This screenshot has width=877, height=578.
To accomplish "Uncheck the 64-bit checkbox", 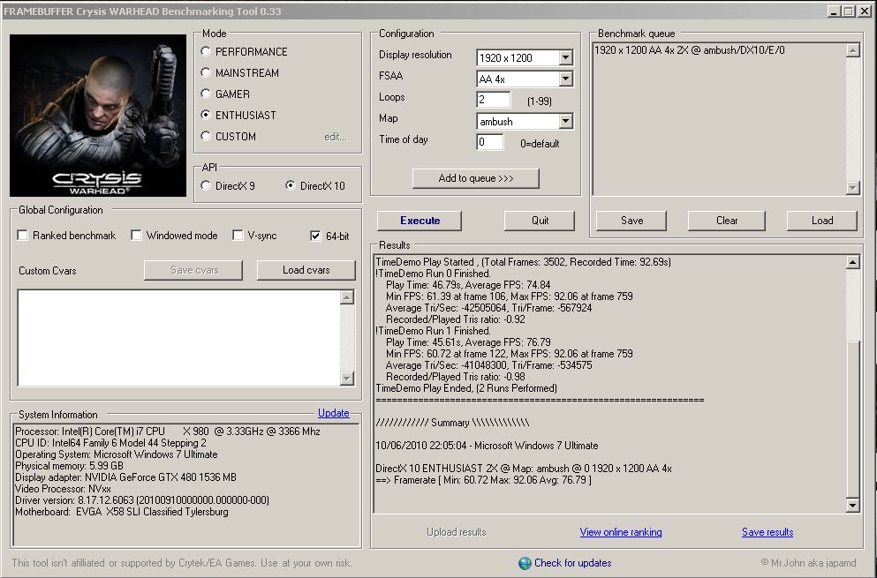I will tap(315, 236).
